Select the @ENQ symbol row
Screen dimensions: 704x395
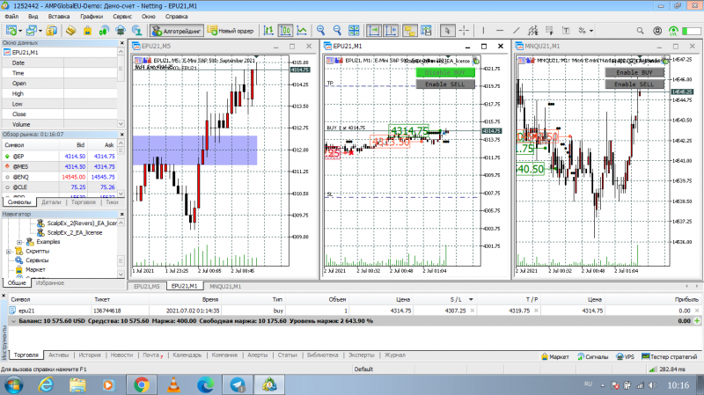point(60,177)
